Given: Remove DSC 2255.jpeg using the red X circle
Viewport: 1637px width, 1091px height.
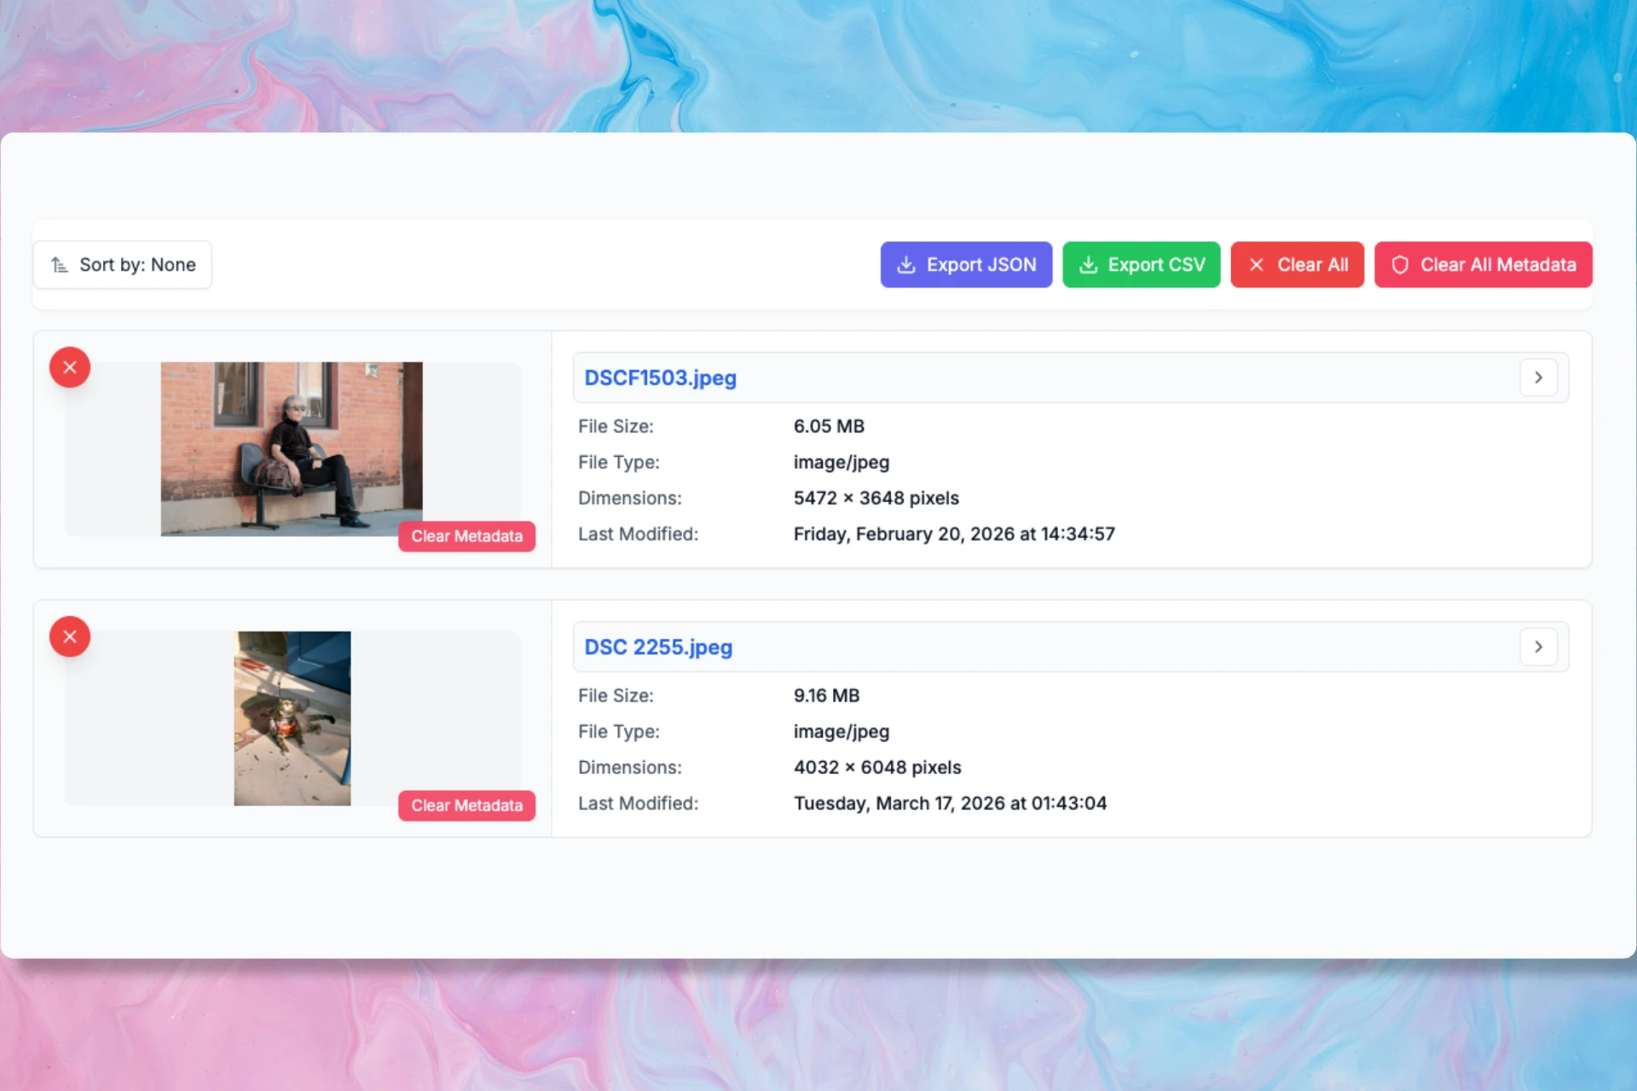Looking at the screenshot, I should (x=70, y=637).
